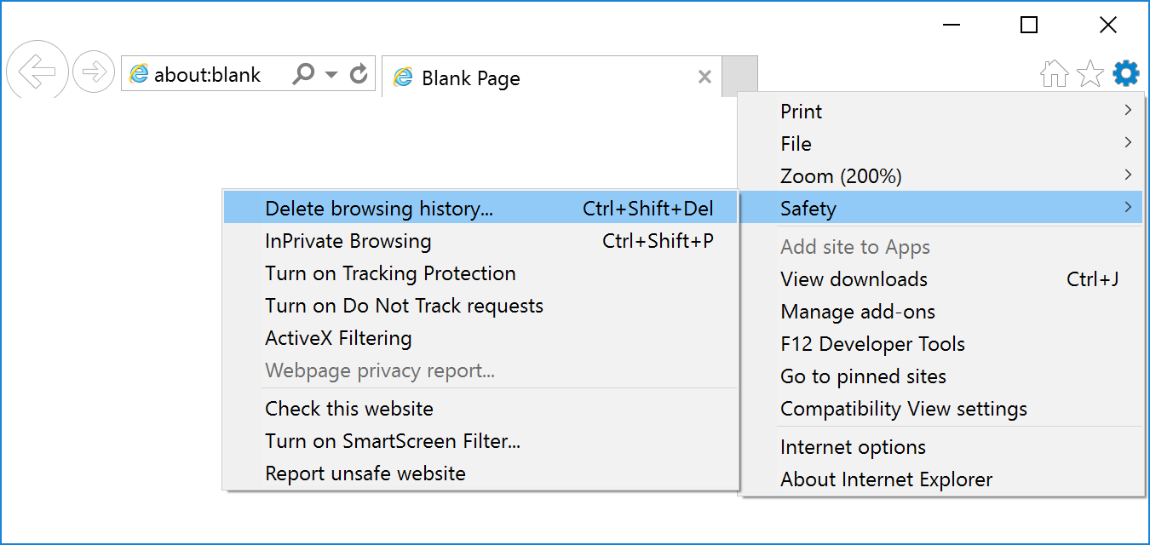Open Favorites with the star icon
1150x545 pixels.
pos(1090,74)
